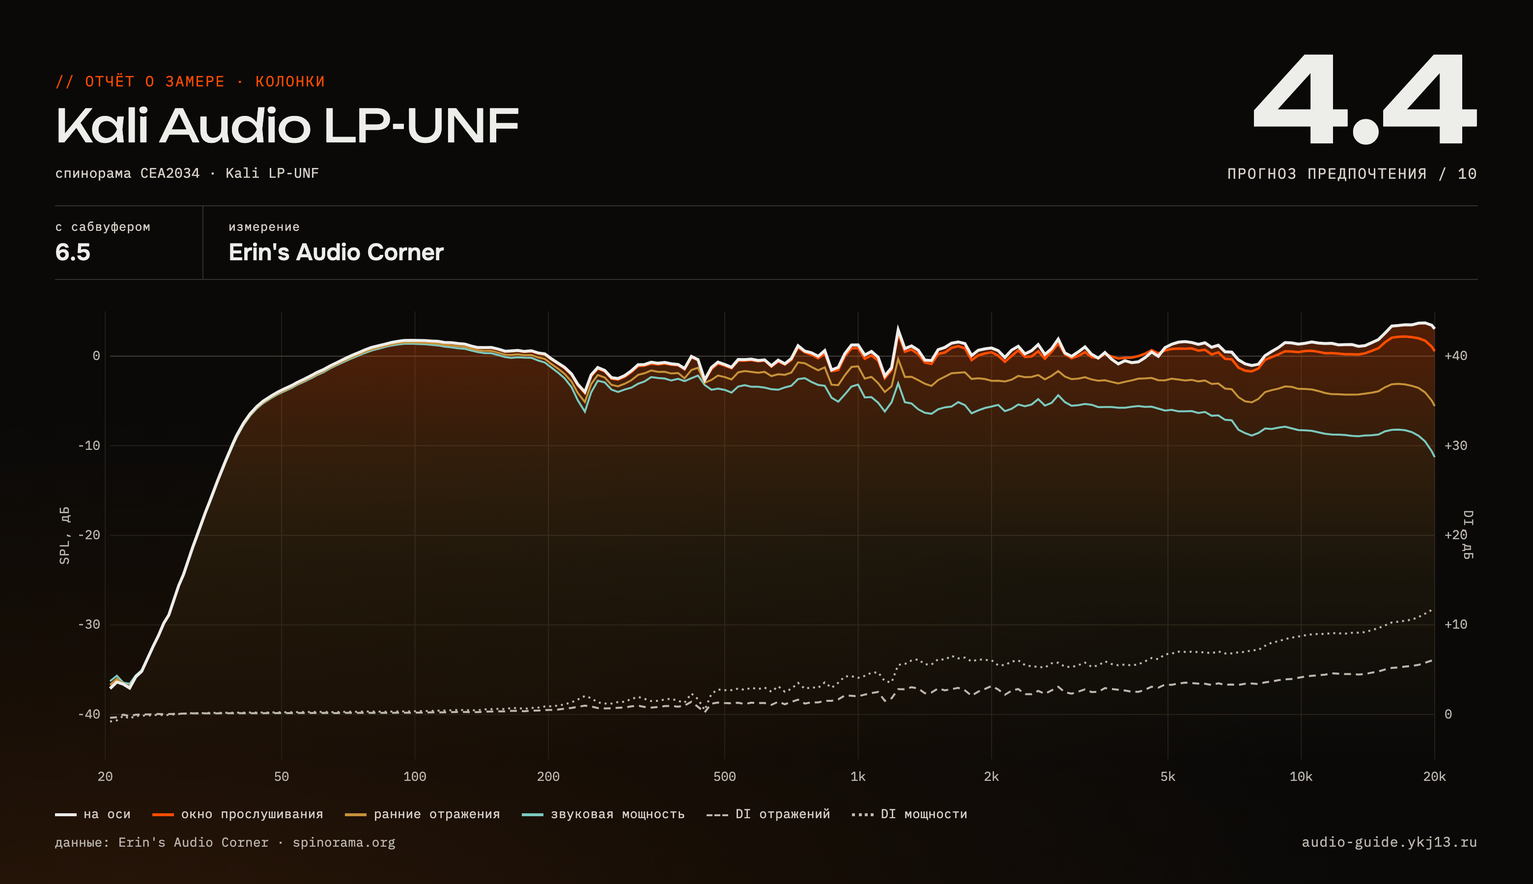Open the audio-guide.ykj13.ru site link
The width and height of the screenshot is (1533, 884).
click(1389, 842)
